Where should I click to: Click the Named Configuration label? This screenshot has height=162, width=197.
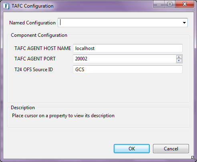(x=32, y=23)
